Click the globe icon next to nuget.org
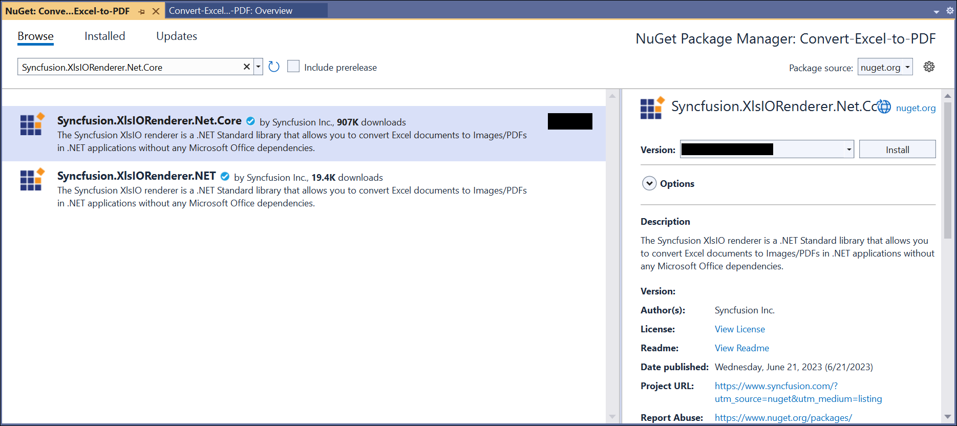 tap(884, 106)
